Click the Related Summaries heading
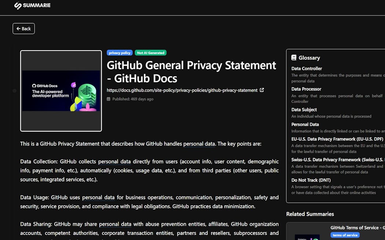 310,214
